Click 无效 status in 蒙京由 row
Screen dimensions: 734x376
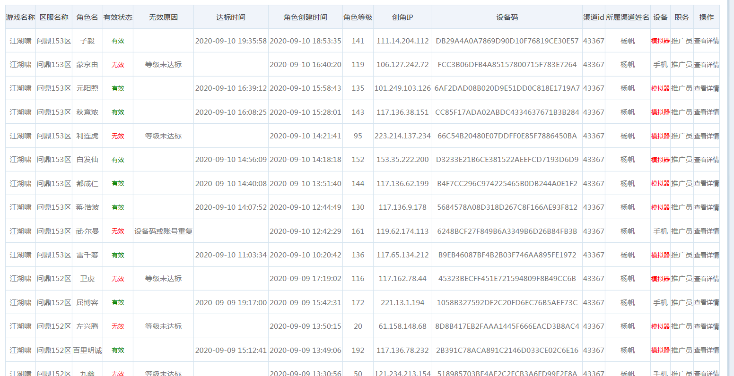point(118,65)
